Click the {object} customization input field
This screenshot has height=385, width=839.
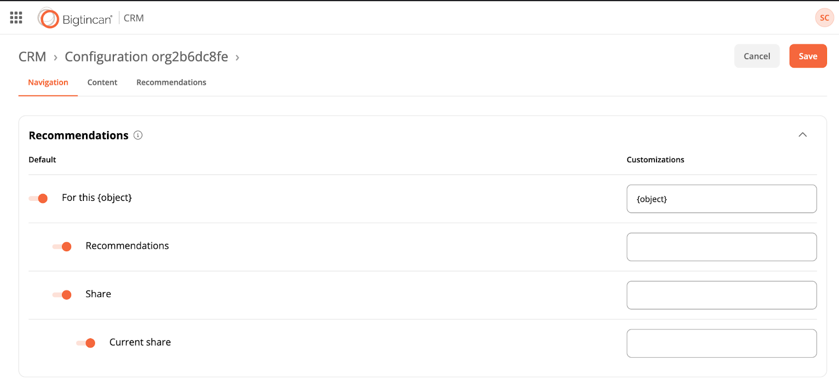[721, 199]
